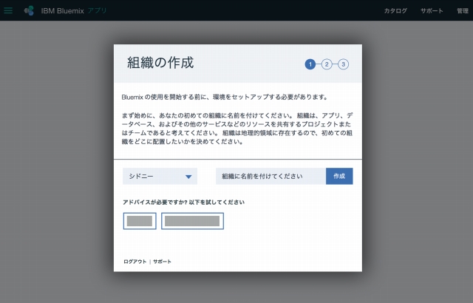This screenshot has width=473, height=303.
Task: Click the IBM Bluemix logo icon
Action: coord(29,10)
